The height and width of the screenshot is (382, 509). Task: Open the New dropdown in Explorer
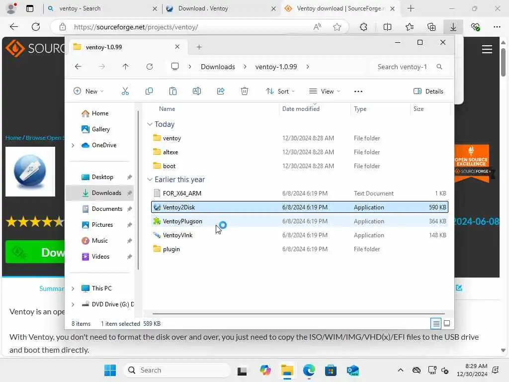coord(88,92)
